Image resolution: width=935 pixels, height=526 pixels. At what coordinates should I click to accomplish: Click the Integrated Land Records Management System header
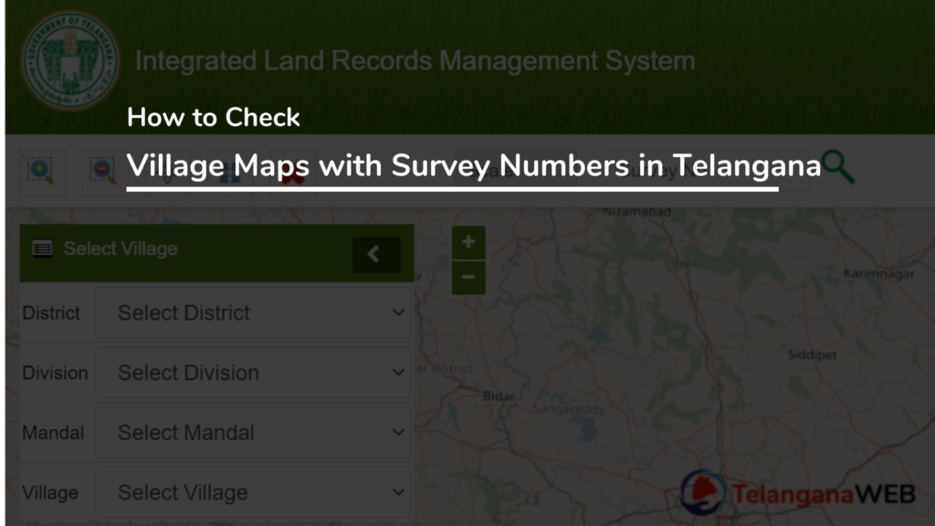[x=414, y=60]
